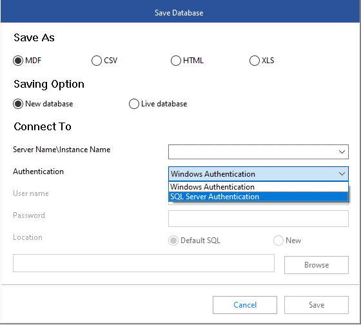Image resolution: width=361 pixels, height=325 pixels.
Task: Click the Save Database title bar
Action: [180, 12]
